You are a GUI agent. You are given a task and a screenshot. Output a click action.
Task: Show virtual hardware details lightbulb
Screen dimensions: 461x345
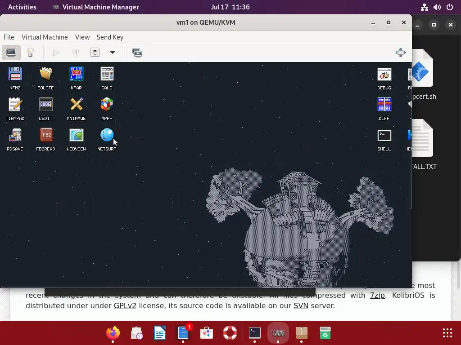[31, 53]
